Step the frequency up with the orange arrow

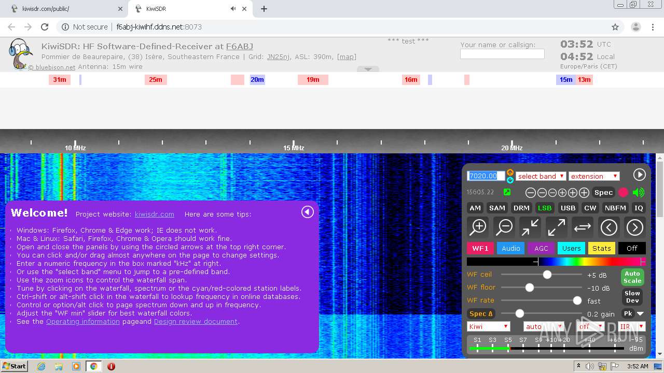coord(510,172)
